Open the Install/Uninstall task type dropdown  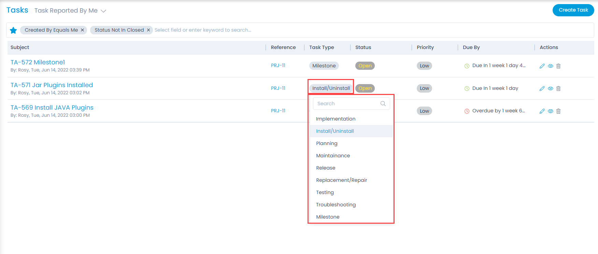click(x=331, y=88)
